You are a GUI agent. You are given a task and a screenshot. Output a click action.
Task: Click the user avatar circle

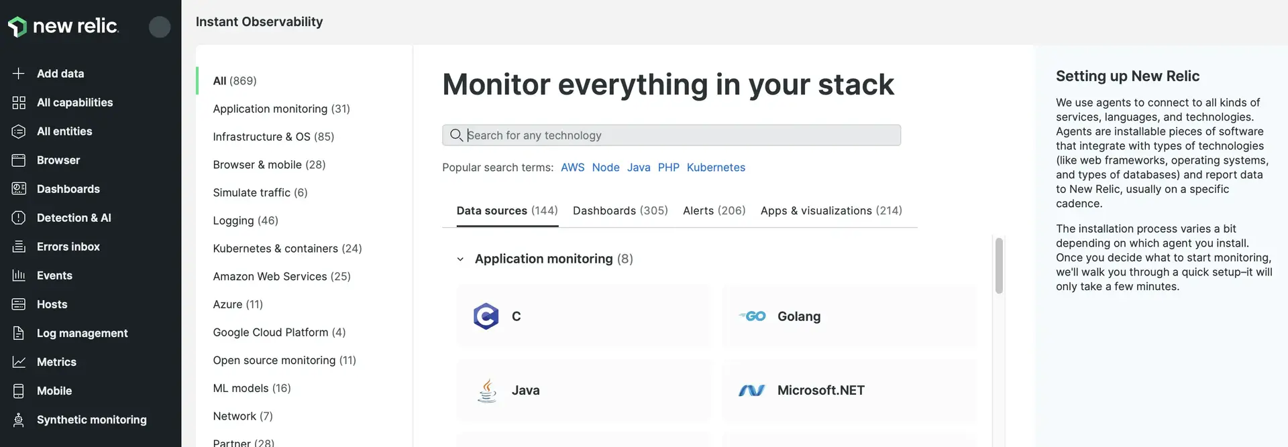tap(160, 27)
